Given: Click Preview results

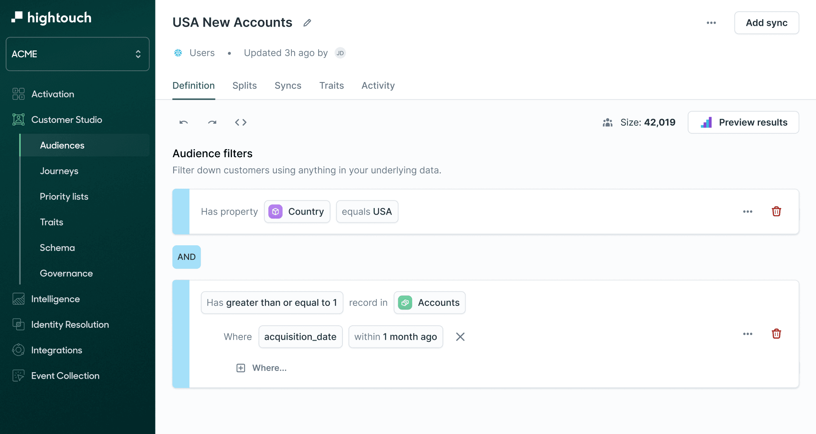Looking at the screenshot, I should pos(743,122).
